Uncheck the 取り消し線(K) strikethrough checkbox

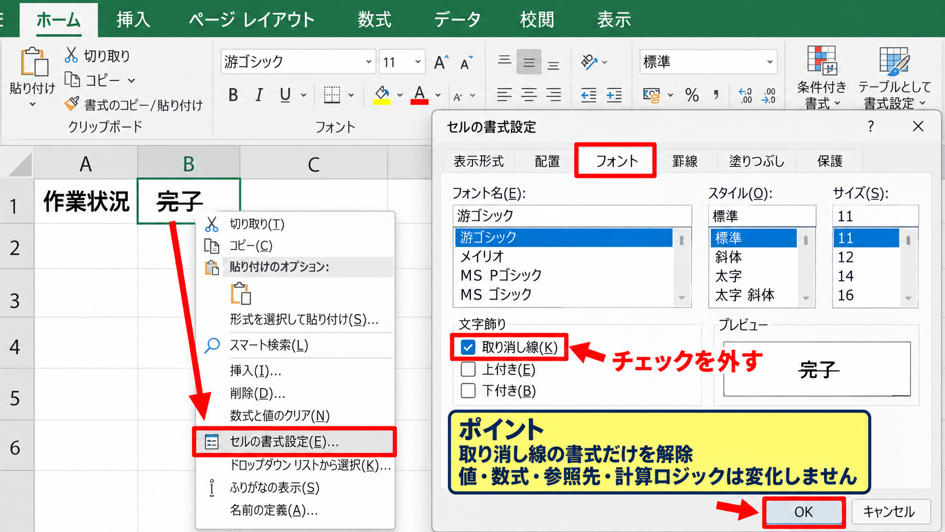[468, 347]
